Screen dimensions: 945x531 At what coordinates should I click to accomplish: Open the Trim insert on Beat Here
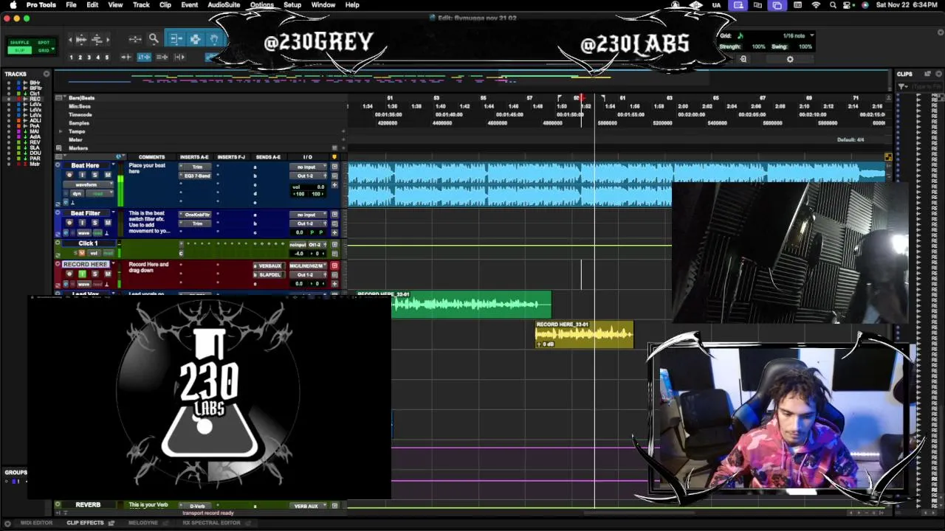[197, 167]
